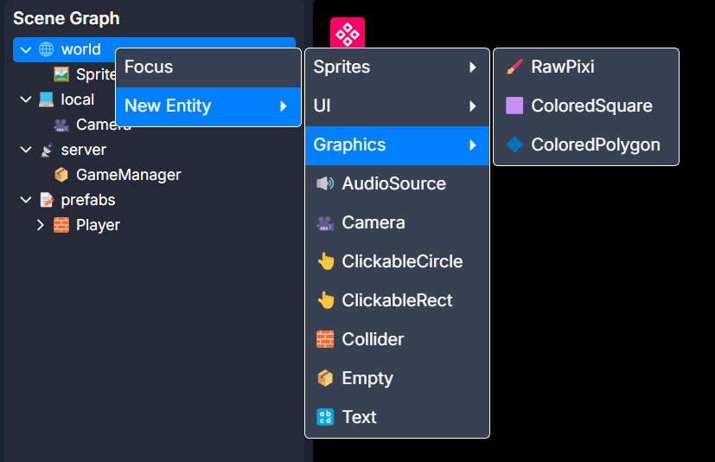
Task: Click the abcd icon for Text
Action: click(x=325, y=417)
